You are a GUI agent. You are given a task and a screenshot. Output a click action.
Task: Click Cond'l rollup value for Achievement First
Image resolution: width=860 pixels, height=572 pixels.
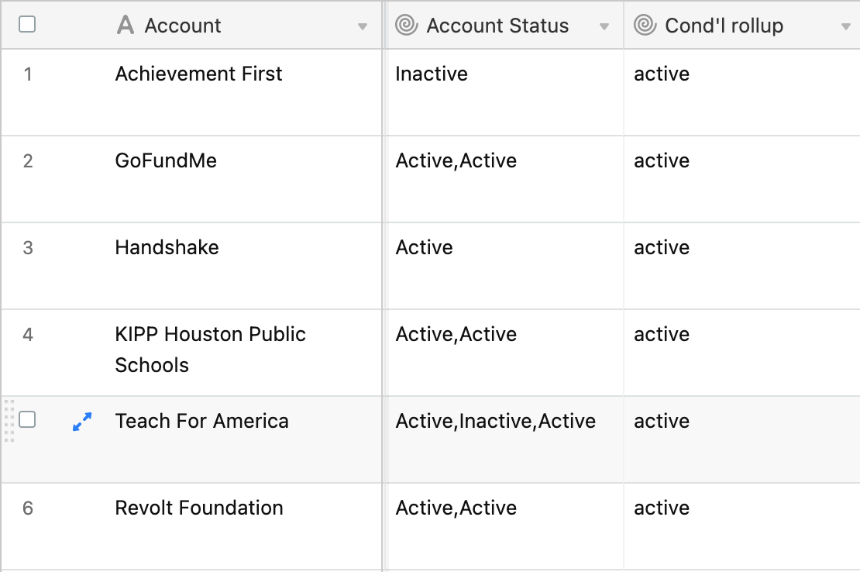[662, 74]
